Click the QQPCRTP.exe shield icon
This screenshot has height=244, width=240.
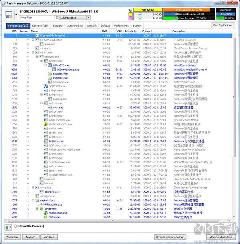click(46, 86)
